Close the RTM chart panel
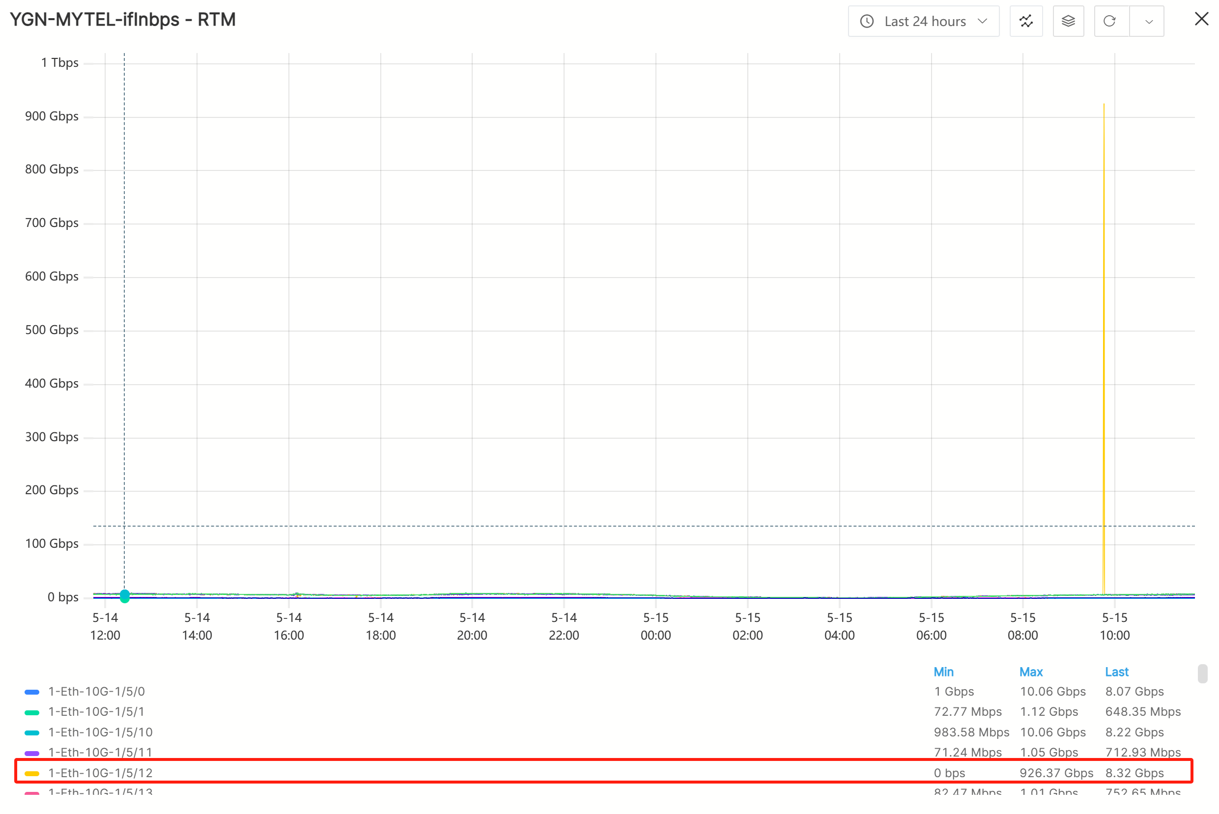The image size is (1219, 814). pyautogui.click(x=1201, y=19)
